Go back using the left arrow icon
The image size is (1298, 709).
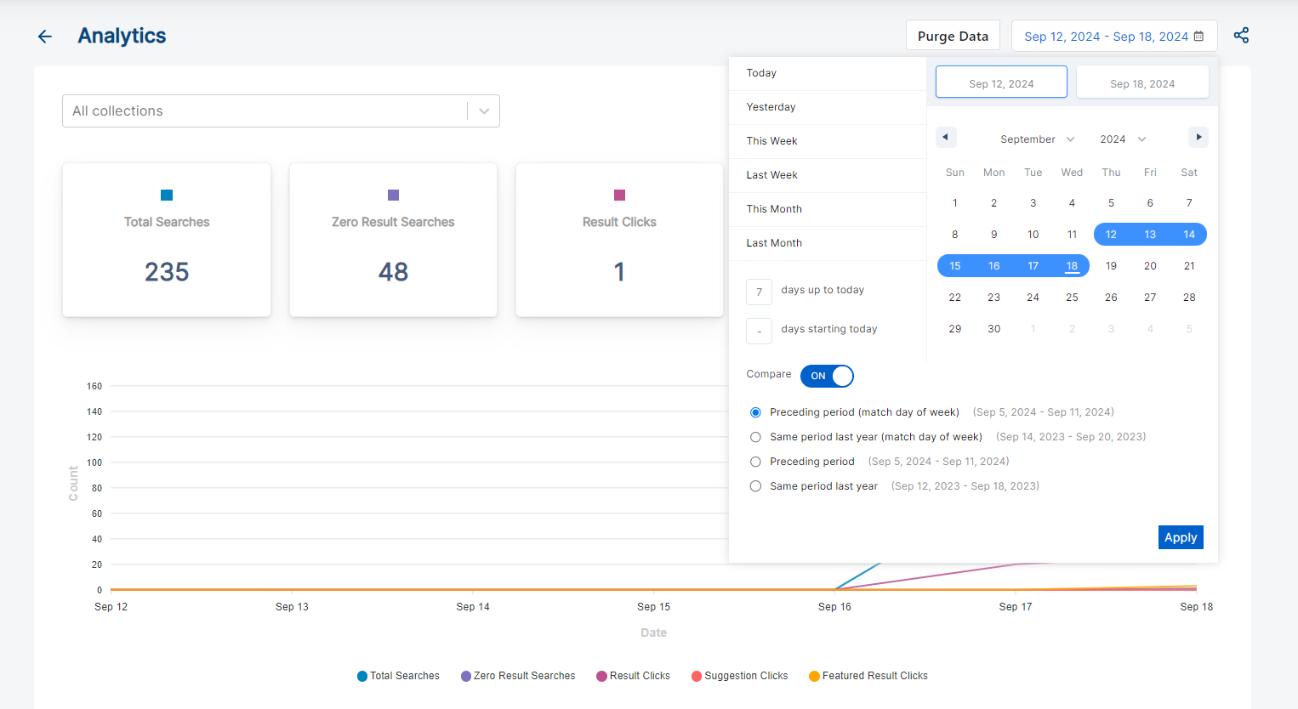[45, 36]
